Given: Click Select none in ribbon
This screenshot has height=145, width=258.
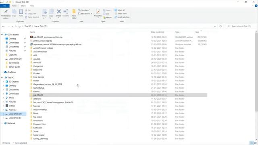Looking at the screenshot, I should click(x=121, y=14).
